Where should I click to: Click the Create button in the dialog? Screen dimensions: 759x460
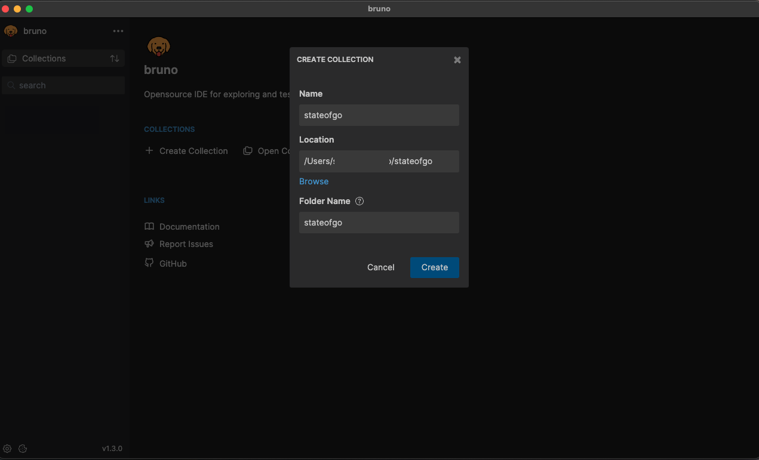435,267
